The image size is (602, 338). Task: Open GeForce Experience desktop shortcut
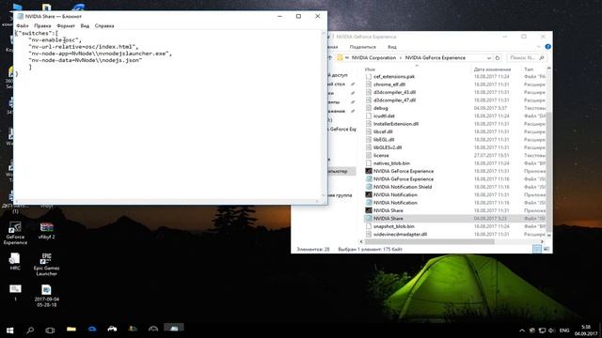click(15, 233)
